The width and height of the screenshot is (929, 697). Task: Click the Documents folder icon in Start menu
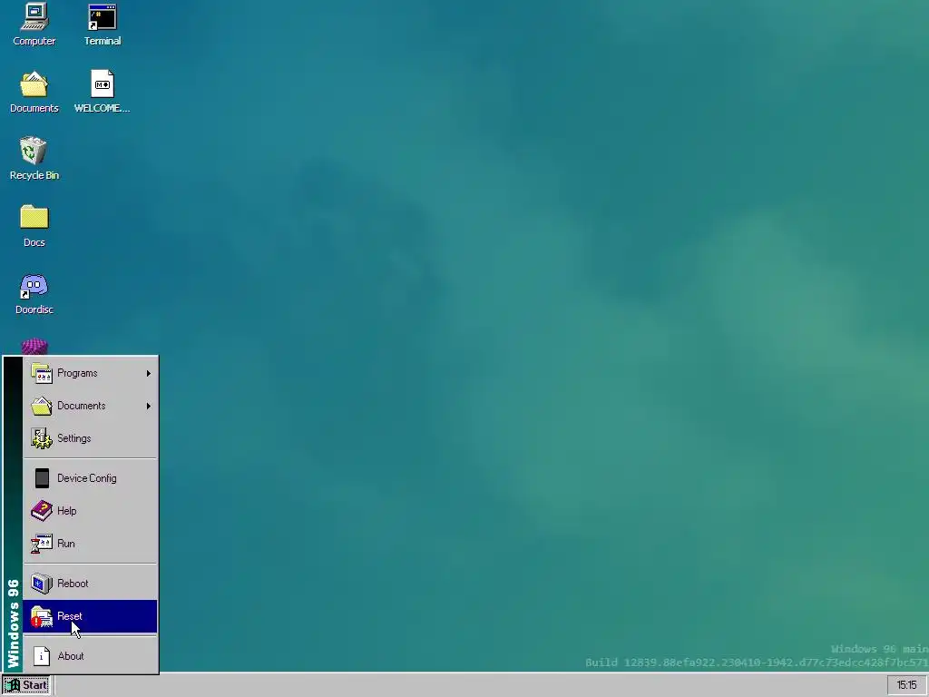42,406
